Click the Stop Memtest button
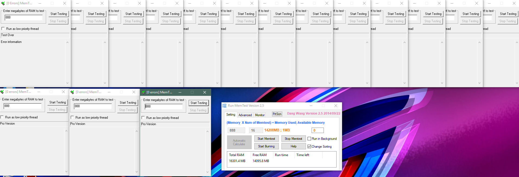The image size is (519, 177). point(293,139)
